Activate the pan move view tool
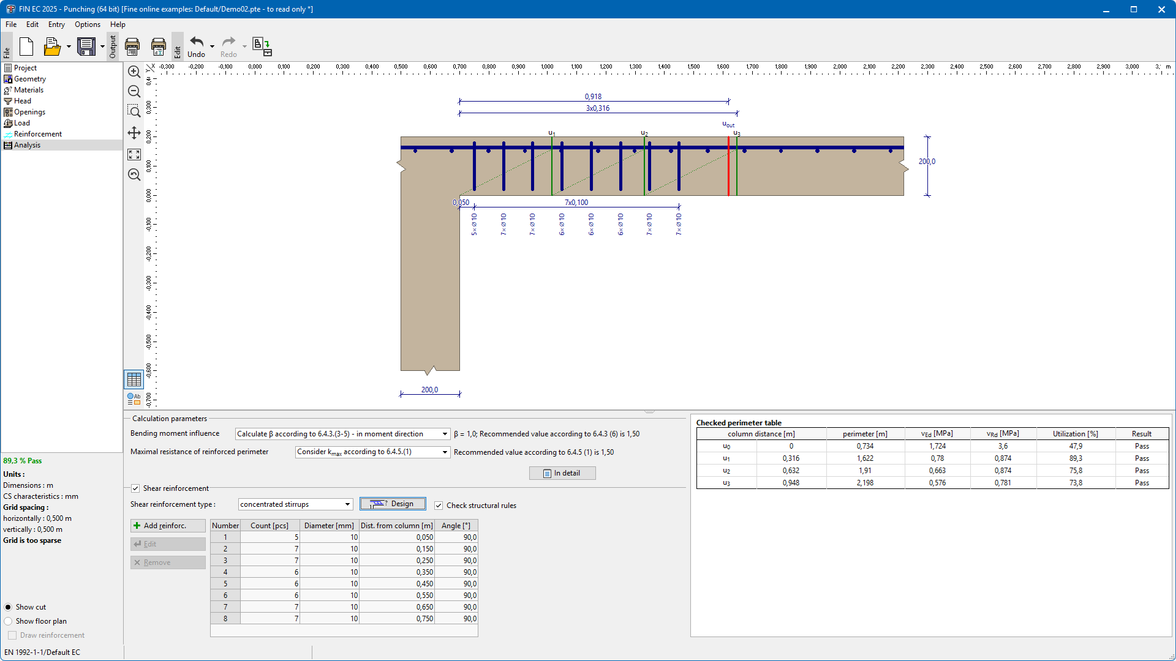Image resolution: width=1176 pixels, height=661 pixels. [134, 133]
